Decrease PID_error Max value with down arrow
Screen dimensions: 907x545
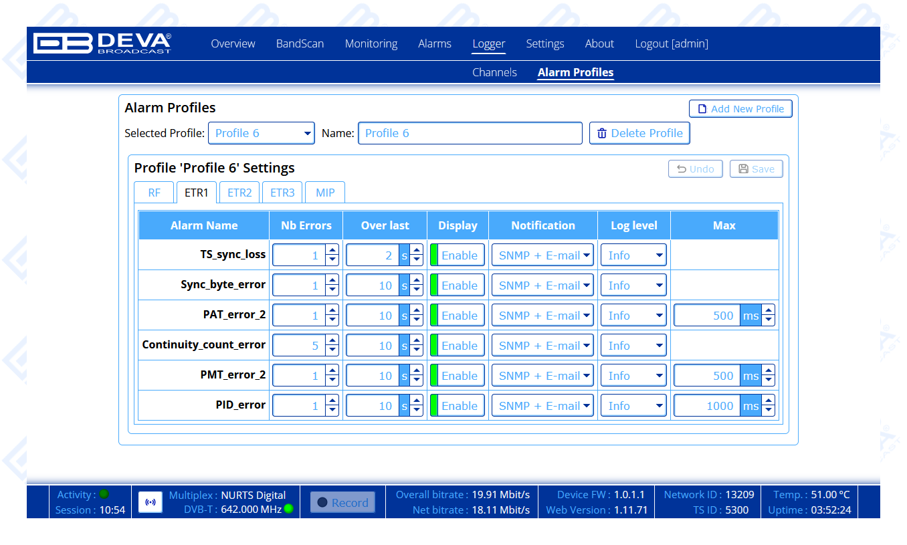pyautogui.click(x=768, y=411)
